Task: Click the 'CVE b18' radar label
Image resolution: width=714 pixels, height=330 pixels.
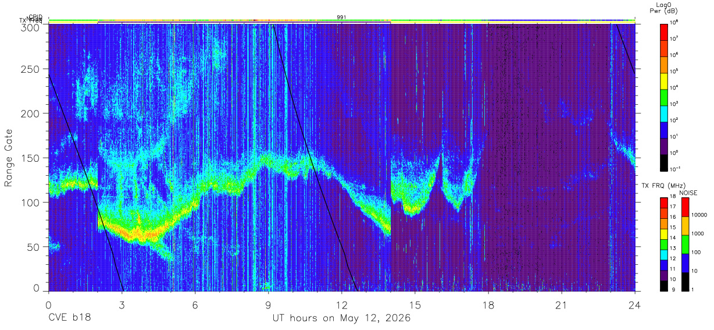Action: pos(69,318)
